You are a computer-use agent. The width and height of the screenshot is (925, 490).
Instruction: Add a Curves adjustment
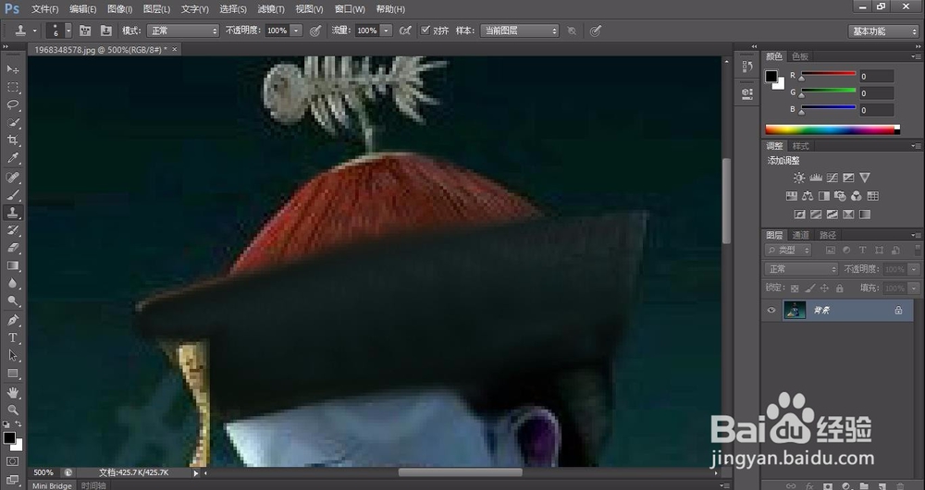pyautogui.click(x=832, y=178)
